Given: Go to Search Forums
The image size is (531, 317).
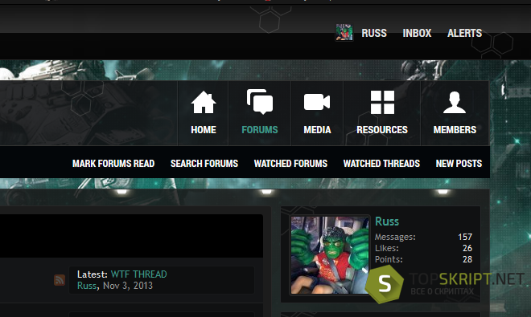Looking at the screenshot, I should click(x=204, y=164).
